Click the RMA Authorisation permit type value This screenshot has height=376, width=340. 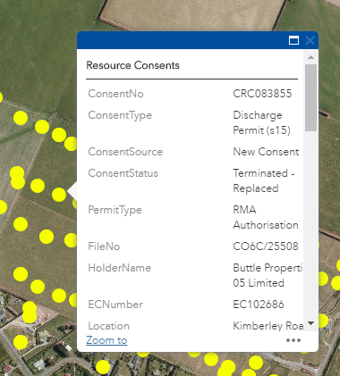click(x=266, y=217)
